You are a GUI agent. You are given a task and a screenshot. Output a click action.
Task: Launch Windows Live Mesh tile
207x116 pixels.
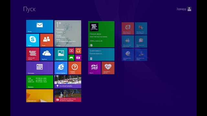[x=128, y=55]
